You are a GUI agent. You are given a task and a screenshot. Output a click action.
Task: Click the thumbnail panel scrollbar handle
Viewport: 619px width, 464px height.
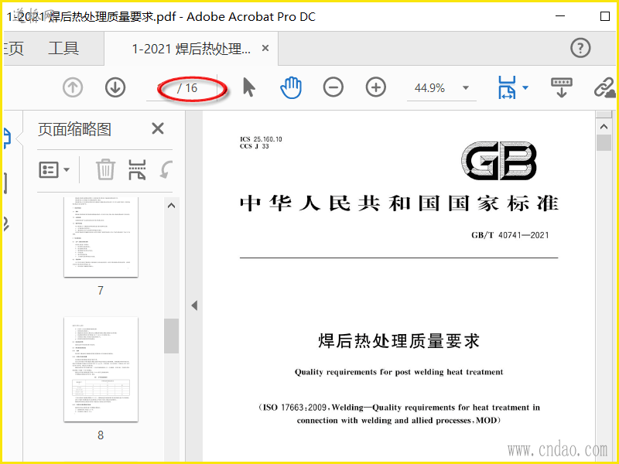[171, 336]
